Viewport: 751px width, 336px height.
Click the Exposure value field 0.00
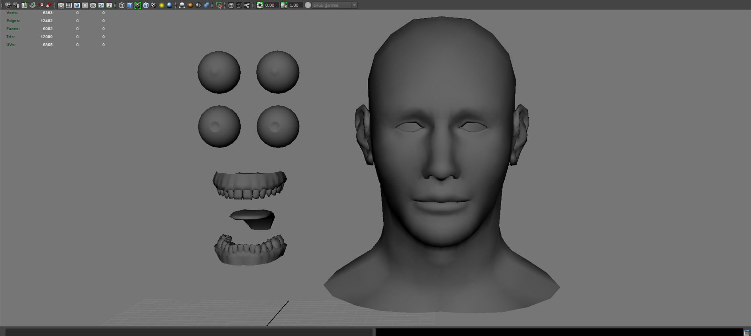click(x=271, y=5)
